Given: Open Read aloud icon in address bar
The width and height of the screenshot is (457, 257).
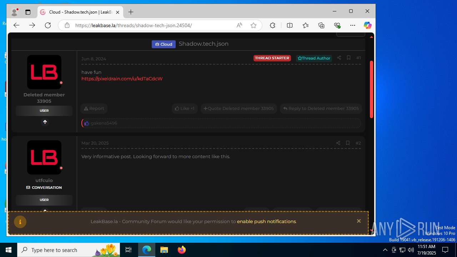Looking at the screenshot, I should [x=239, y=25].
